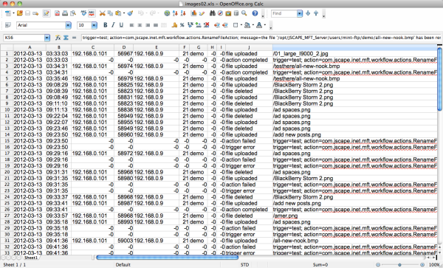Export directly as PDF icon
Viewport: 443px width, 268px height.
coord(57,13)
